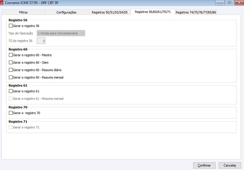This screenshot has height=170, width=244.
Task: Tick Gerar o registro 61 - Resumo mensal
Action: (x=11, y=99)
